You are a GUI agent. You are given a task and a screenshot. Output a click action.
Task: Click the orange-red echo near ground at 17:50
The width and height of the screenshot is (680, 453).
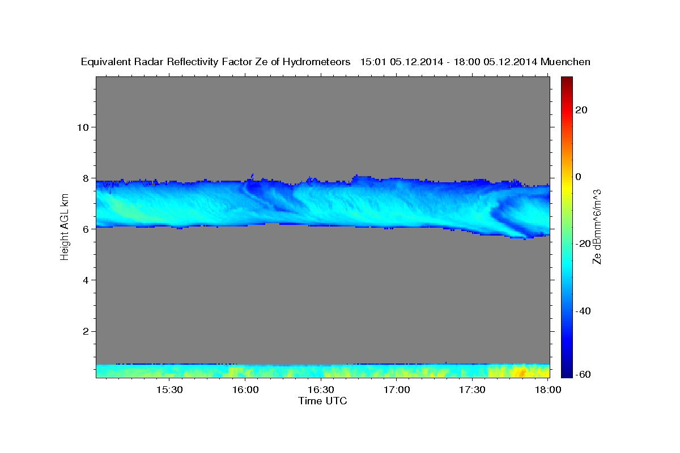pos(520,371)
